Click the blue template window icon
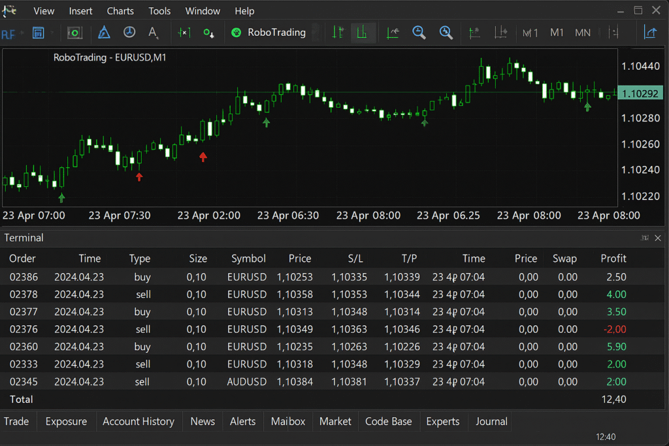The height and width of the screenshot is (446, 669). click(38, 33)
